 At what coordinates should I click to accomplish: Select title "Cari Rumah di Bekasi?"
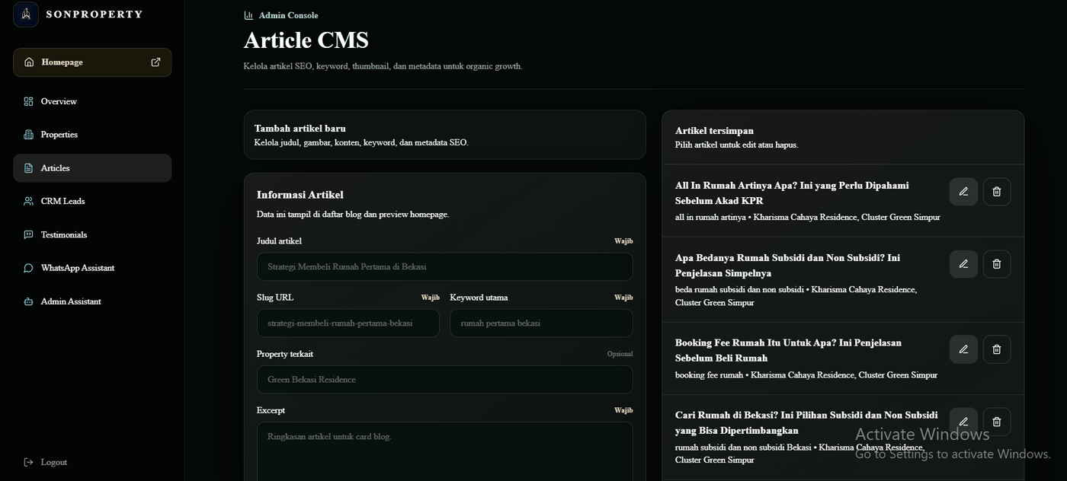pyautogui.click(x=806, y=422)
